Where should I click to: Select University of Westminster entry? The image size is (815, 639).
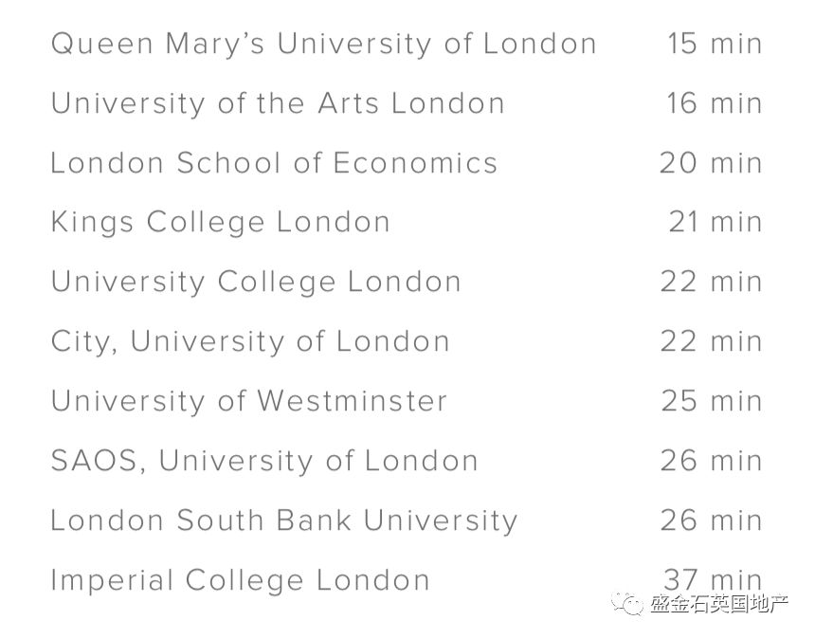[x=249, y=401]
